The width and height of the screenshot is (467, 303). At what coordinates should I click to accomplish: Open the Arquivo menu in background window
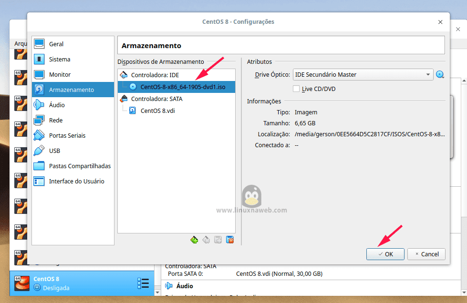point(20,44)
